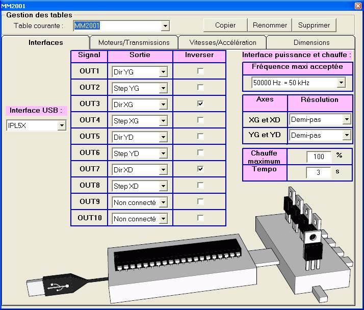The width and height of the screenshot is (364, 310).
Task: Expand the Fréquence maxi acceptée dropdown
Action: point(341,83)
